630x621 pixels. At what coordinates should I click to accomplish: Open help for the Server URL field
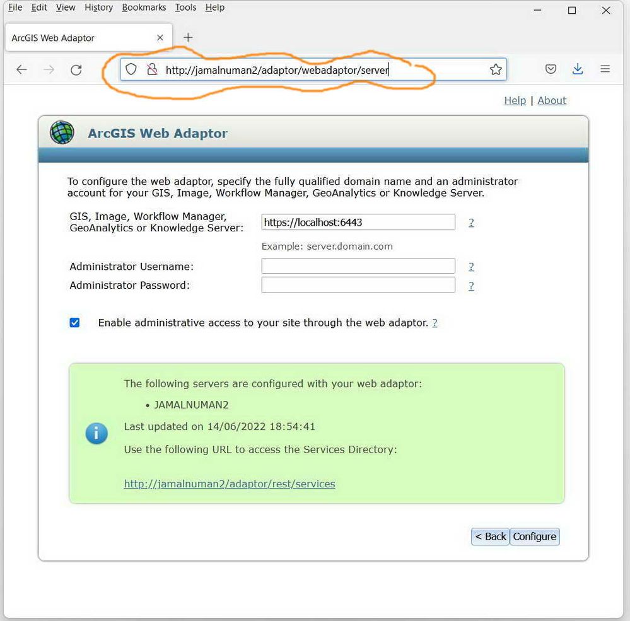[x=471, y=223]
